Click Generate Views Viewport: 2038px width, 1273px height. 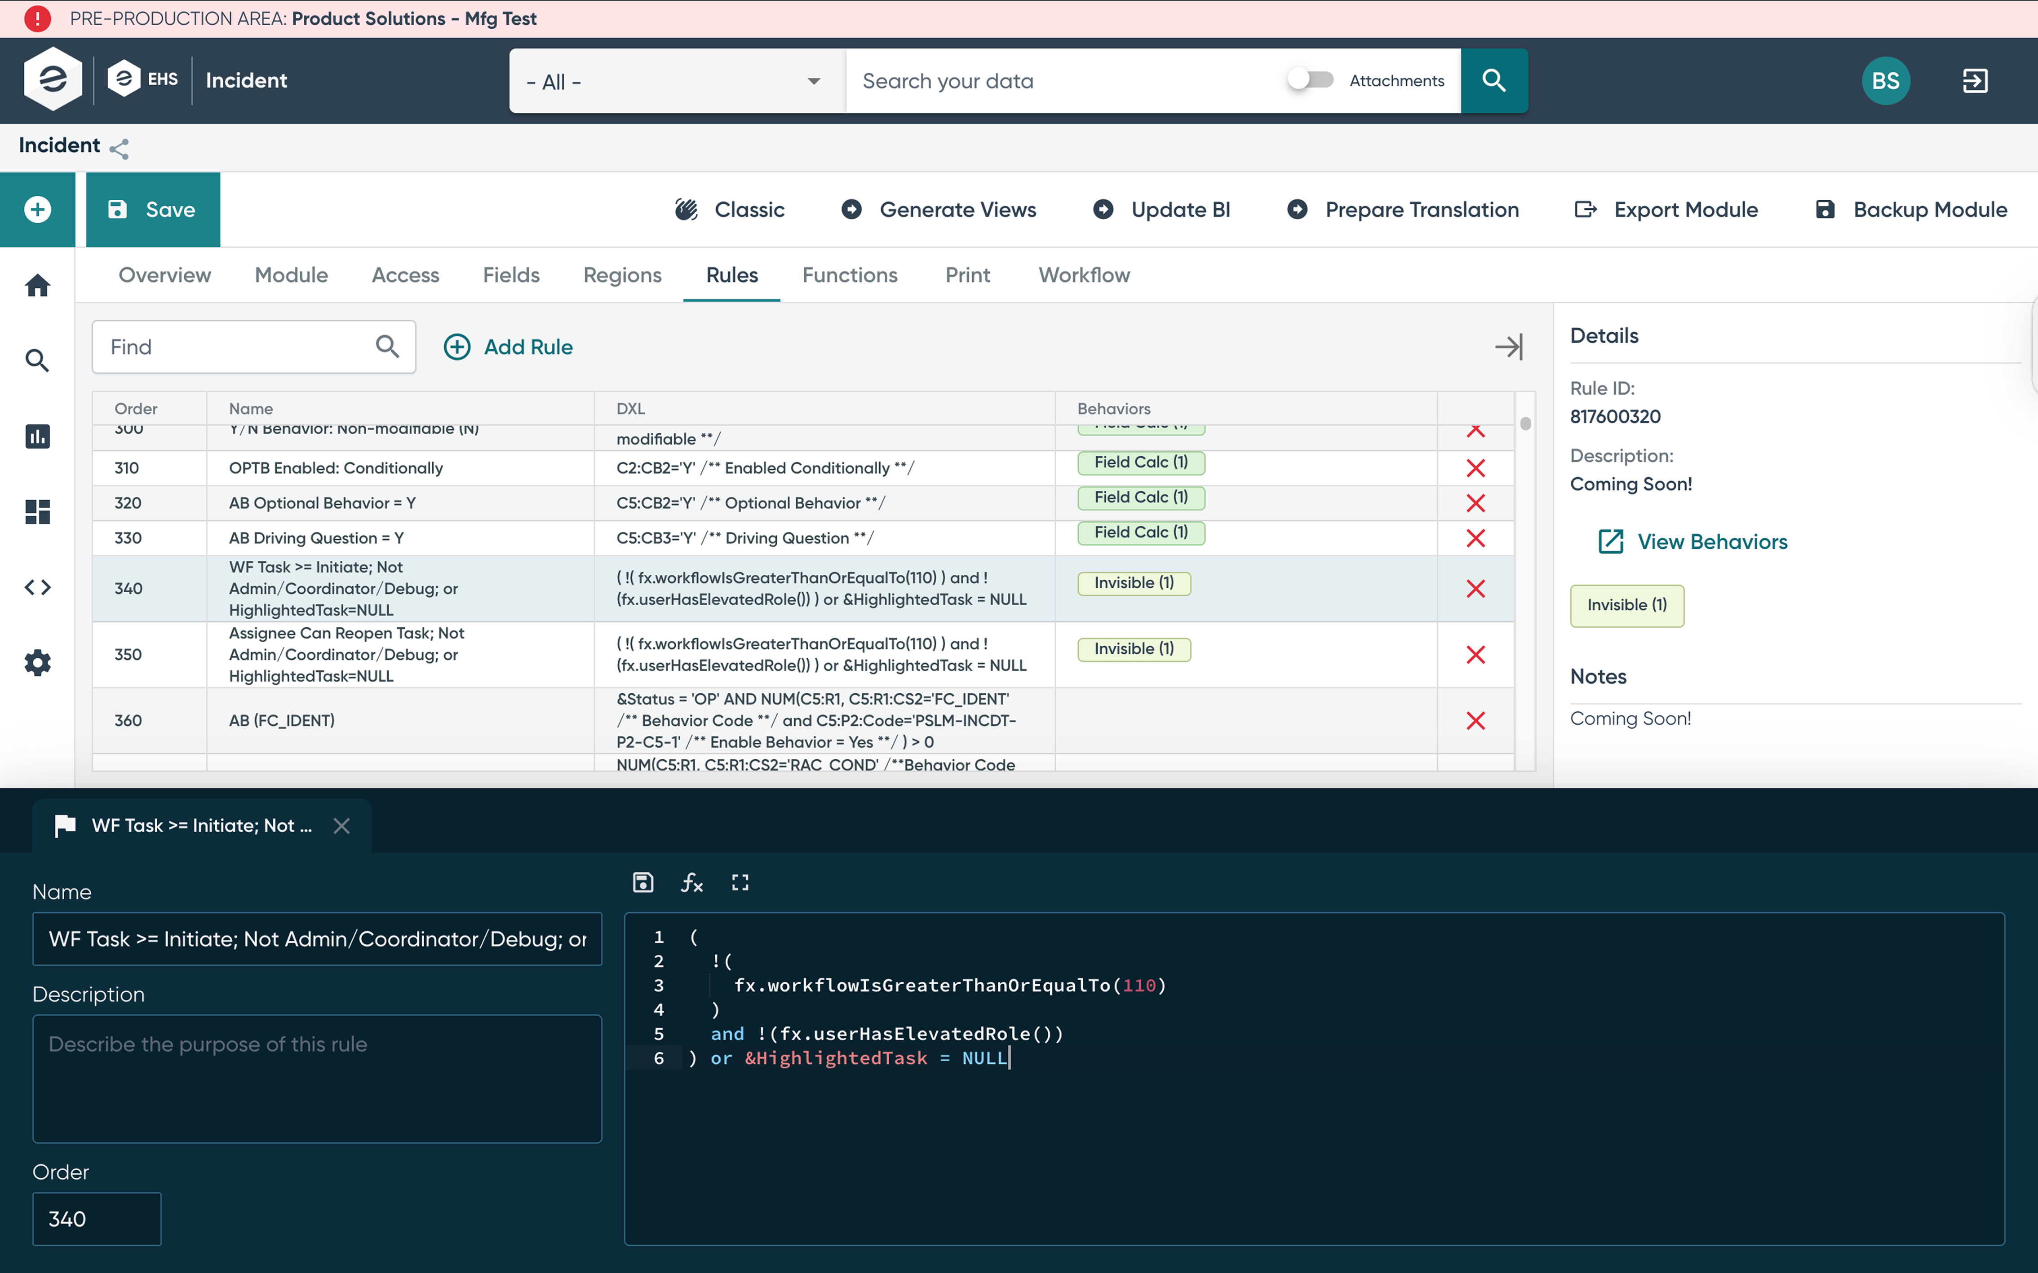(938, 210)
